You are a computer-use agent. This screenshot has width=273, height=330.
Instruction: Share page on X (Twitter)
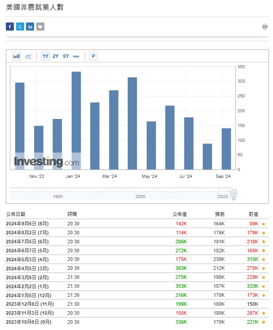click(20, 26)
